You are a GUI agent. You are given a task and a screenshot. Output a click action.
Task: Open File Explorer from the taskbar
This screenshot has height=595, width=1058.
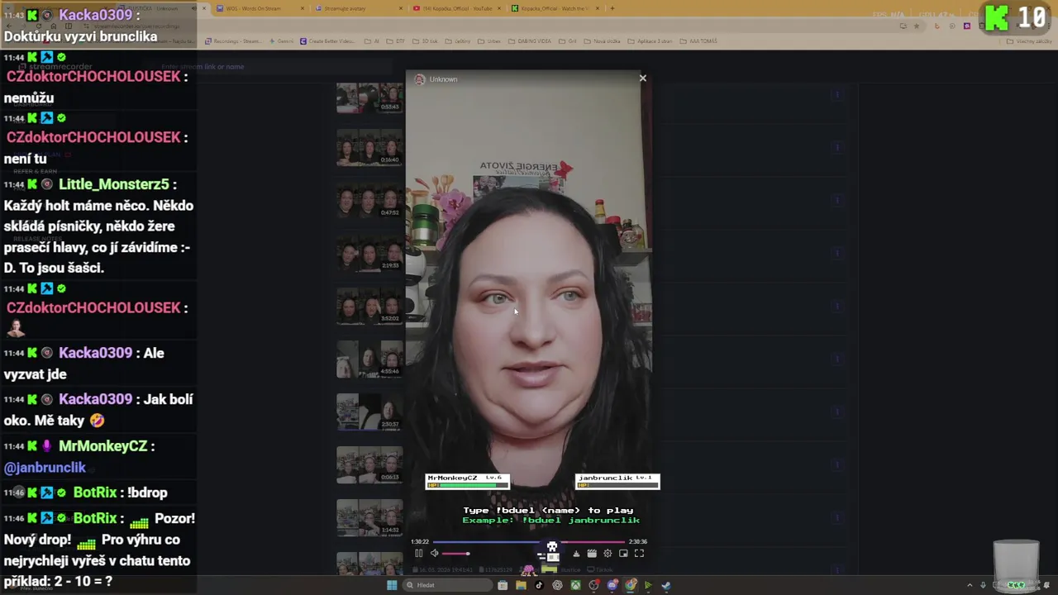pyautogui.click(x=521, y=585)
